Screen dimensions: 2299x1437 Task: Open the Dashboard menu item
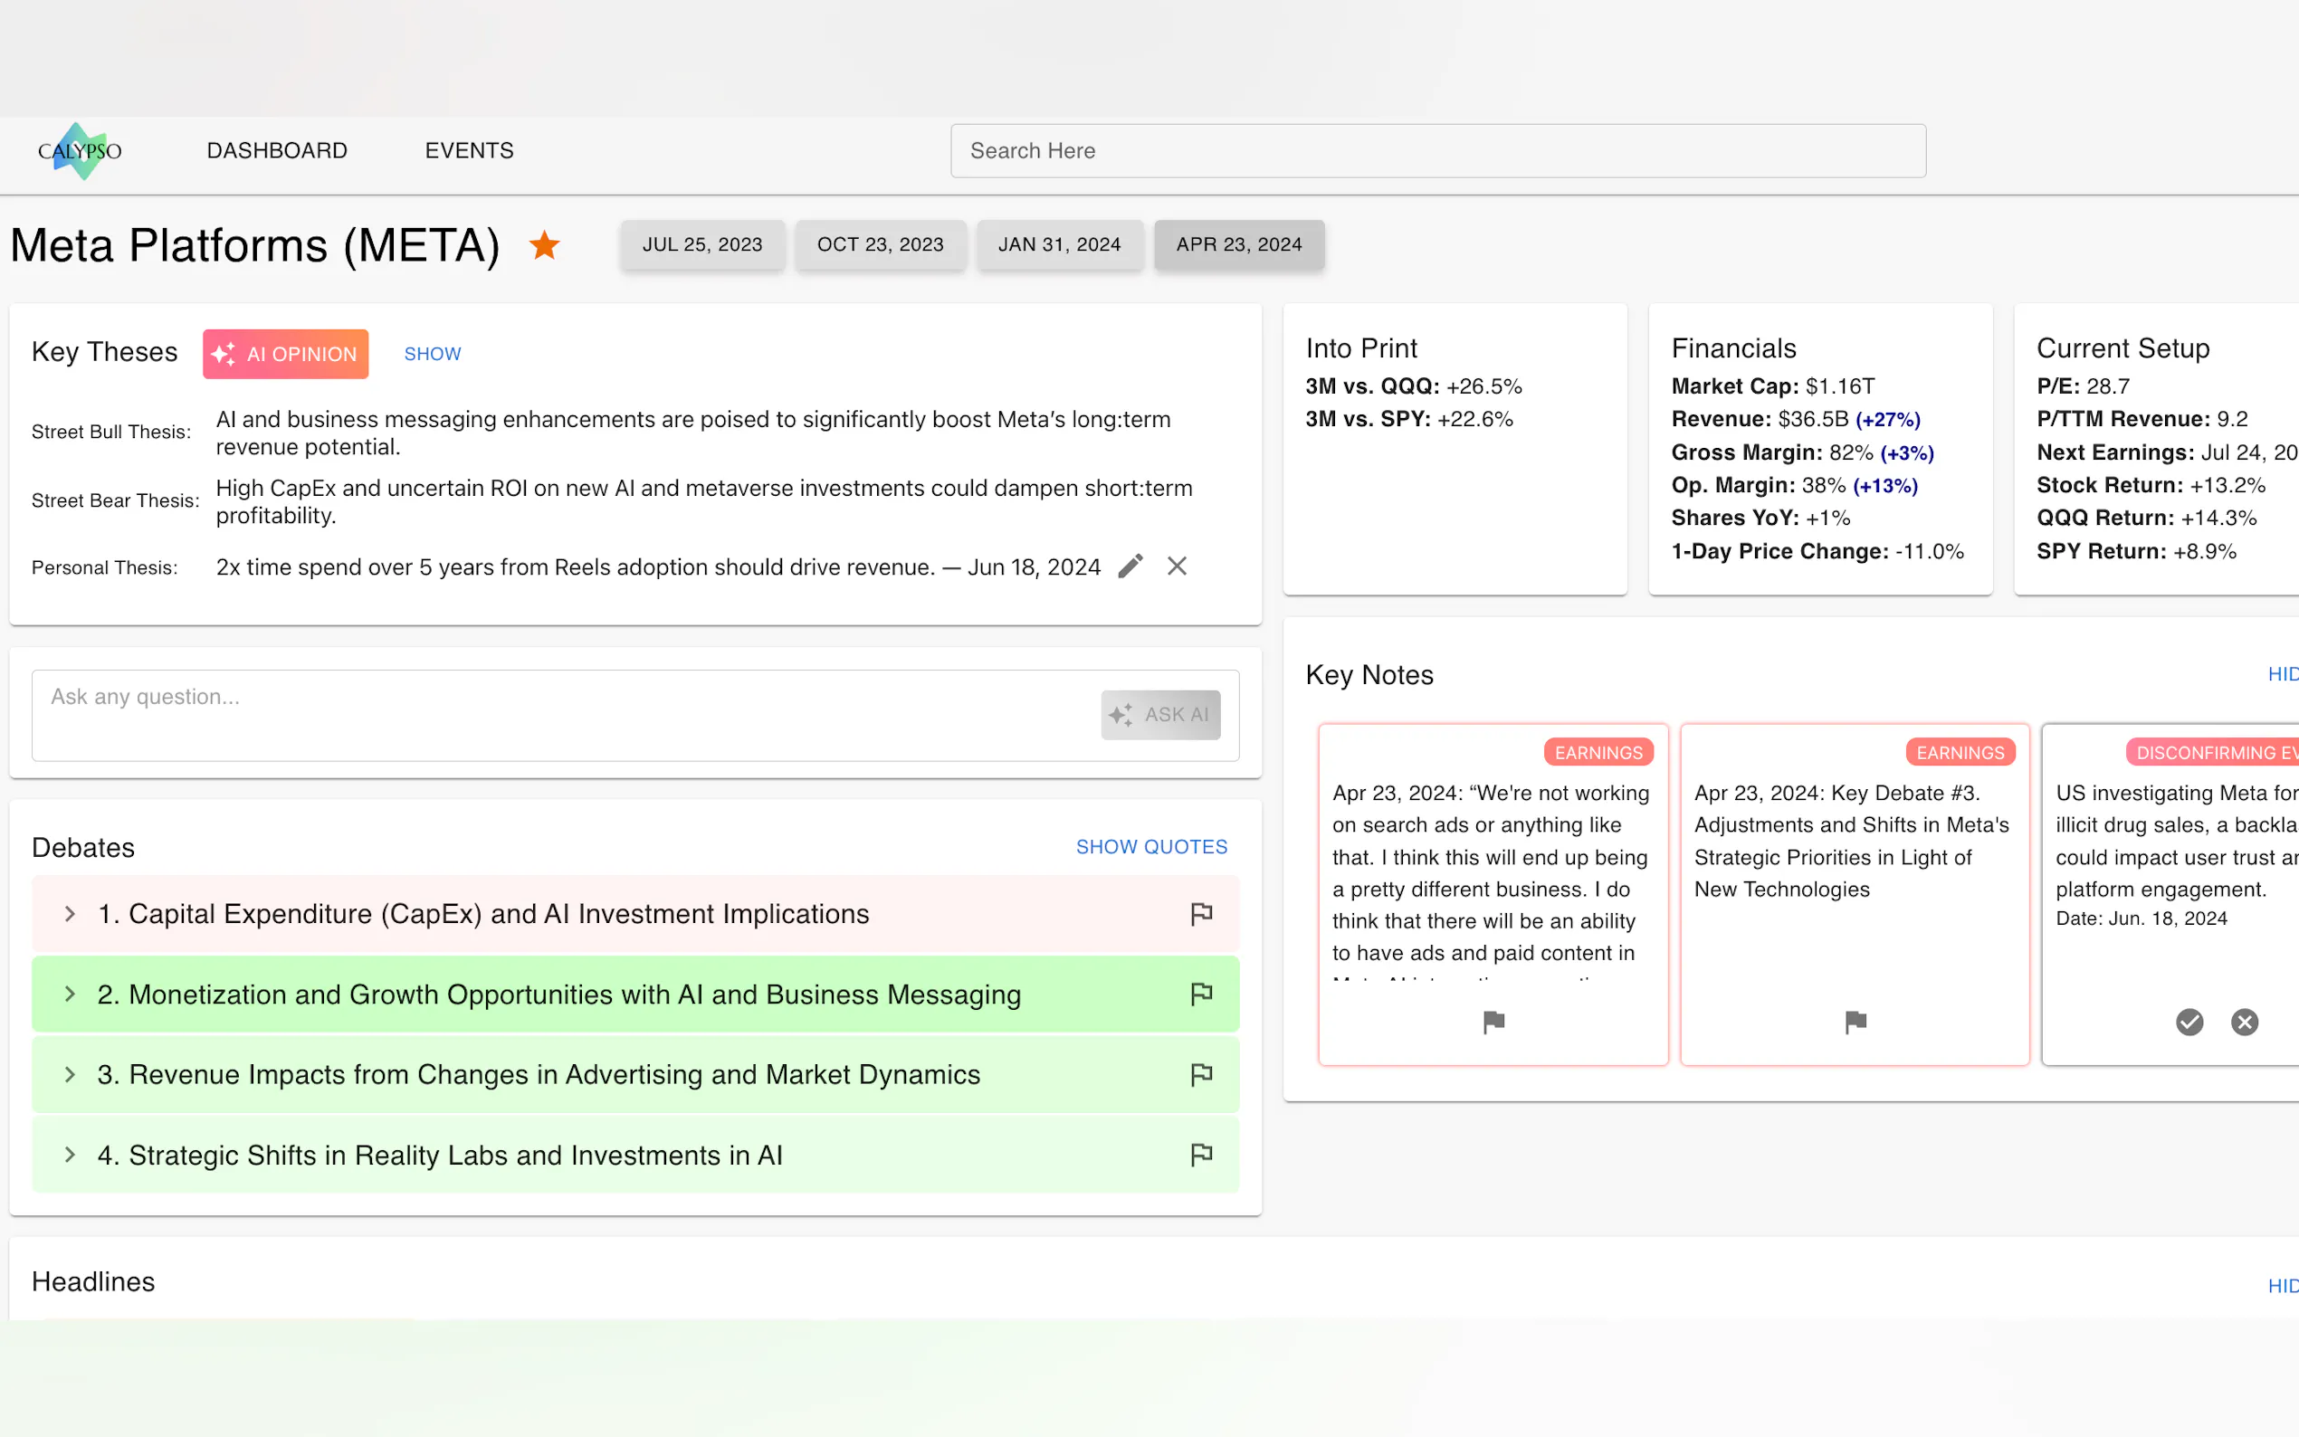coord(277,151)
